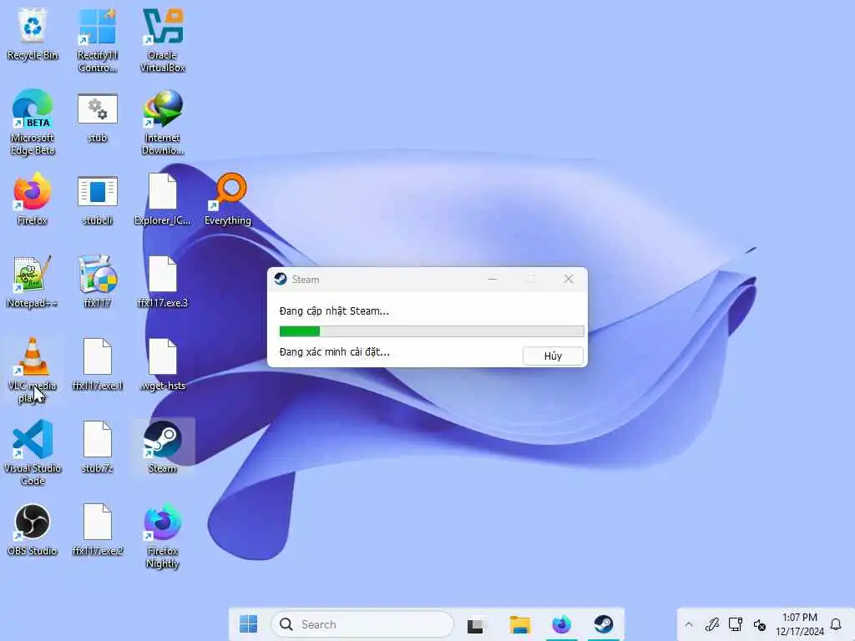Open the Windows Start menu

coord(249,624)
